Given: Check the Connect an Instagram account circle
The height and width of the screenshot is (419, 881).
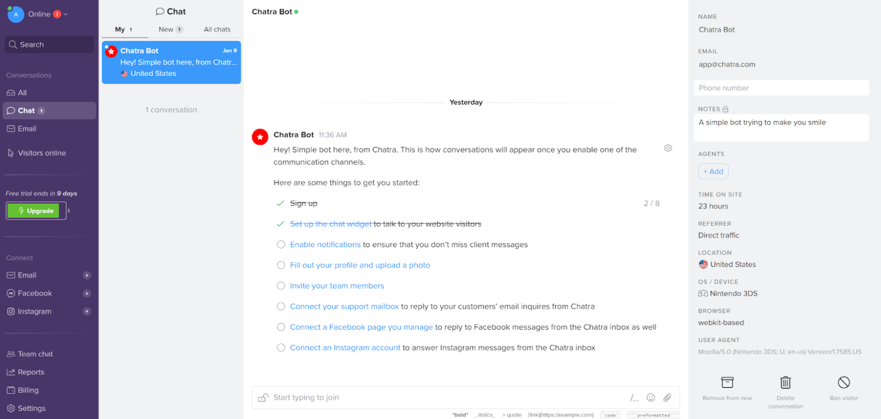Looking at the screenshot, I should pos(281,348).
